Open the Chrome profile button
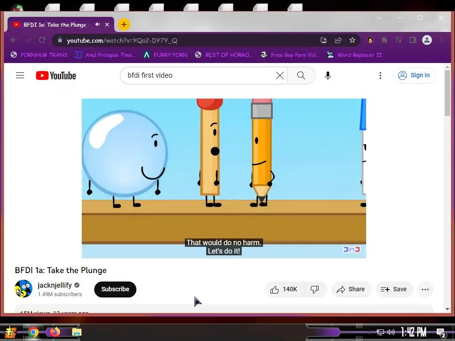Screen dimensions: 455x341 click(x=427, y=40)
